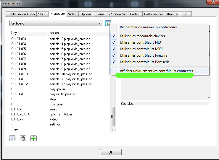Select 'Rechercher de nouveaux contrôleurs' menu item
This screenshot has width=219, height=160.
[x=148, y=27]
